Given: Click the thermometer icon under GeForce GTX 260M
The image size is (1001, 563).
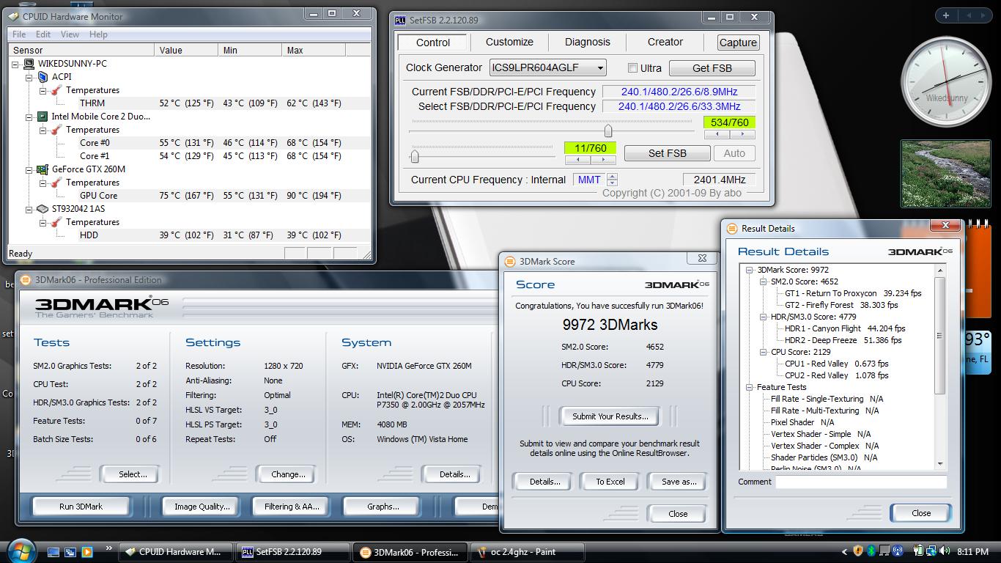Looking at the screenshot, I should [56, 183].
